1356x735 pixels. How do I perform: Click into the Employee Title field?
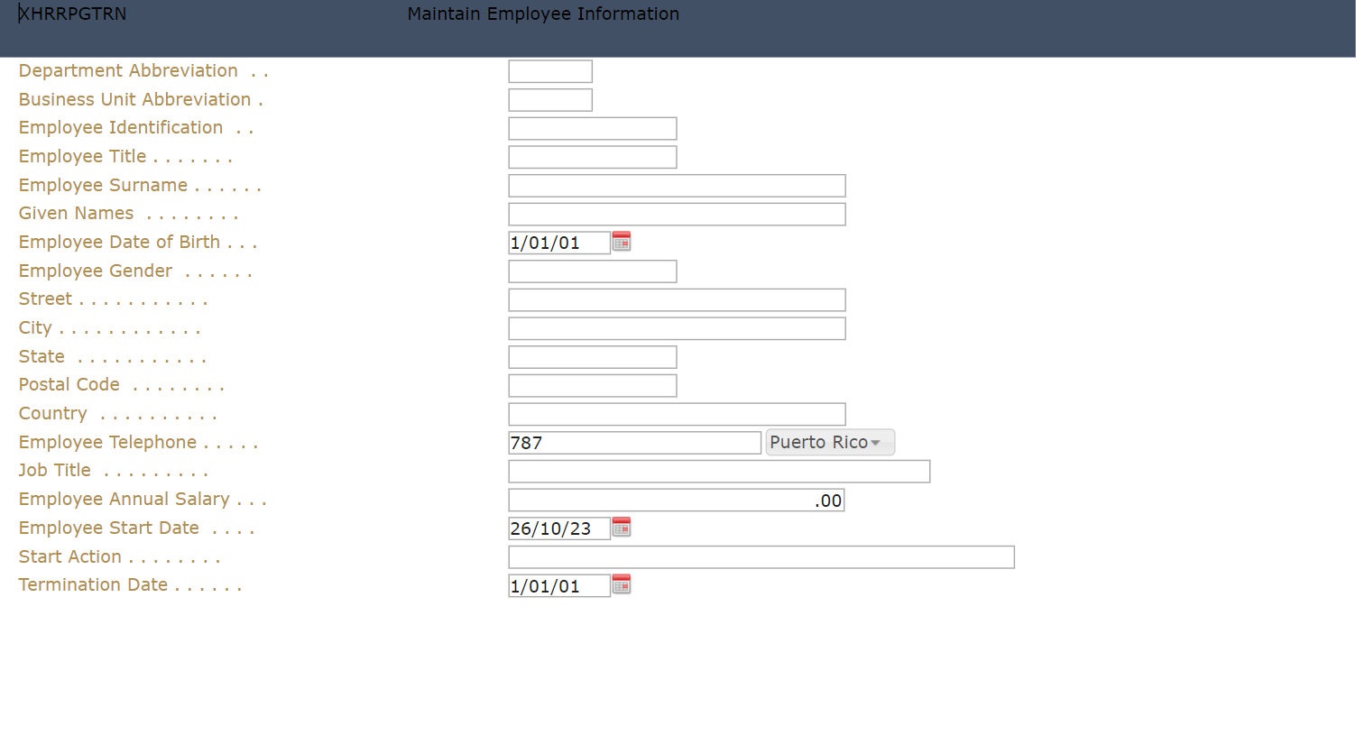592,157
